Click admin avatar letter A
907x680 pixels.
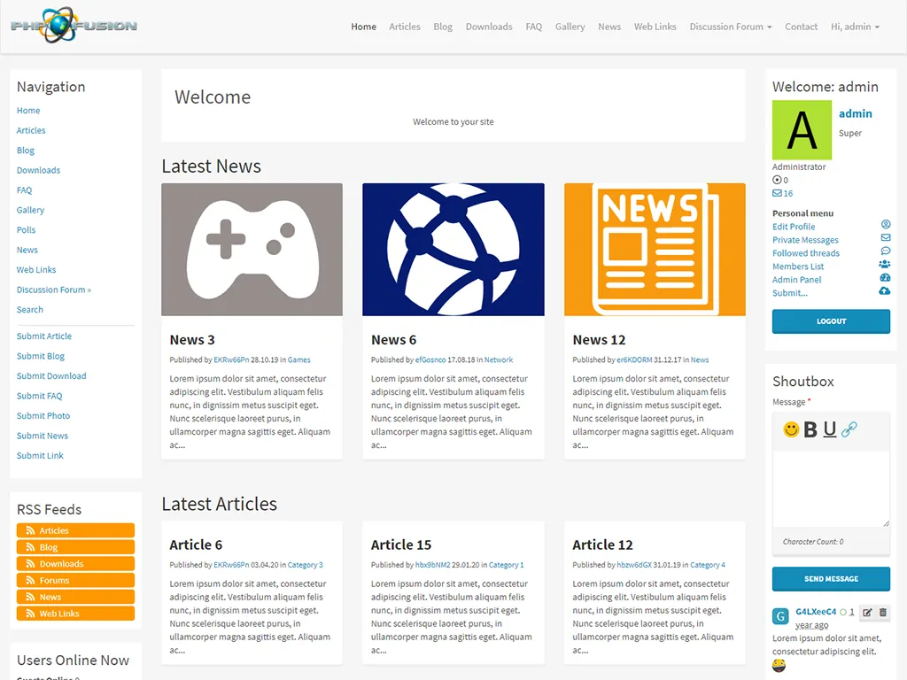[x=802, y=130]
